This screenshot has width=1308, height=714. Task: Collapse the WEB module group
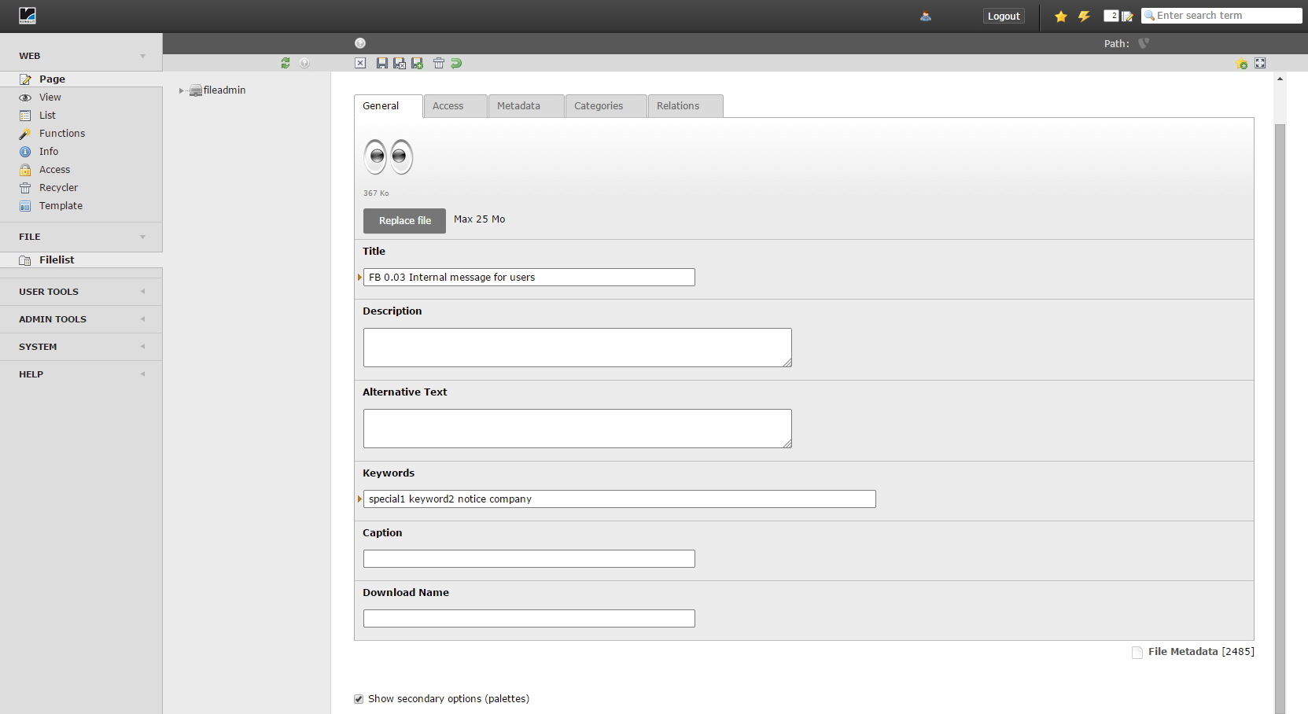[142, 56]
